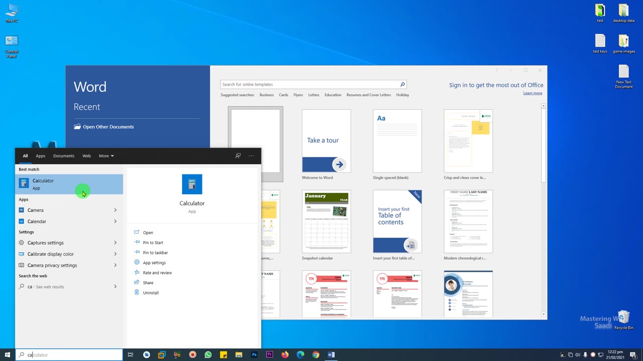Click the Word template list scroll-down arrow
Viewport: 643px width, 361px height.
(x=544, y=314)
